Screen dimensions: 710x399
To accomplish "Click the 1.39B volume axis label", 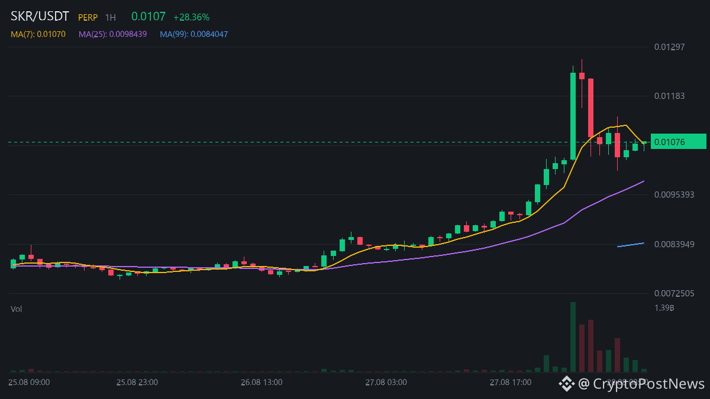I will pos(664,308).
